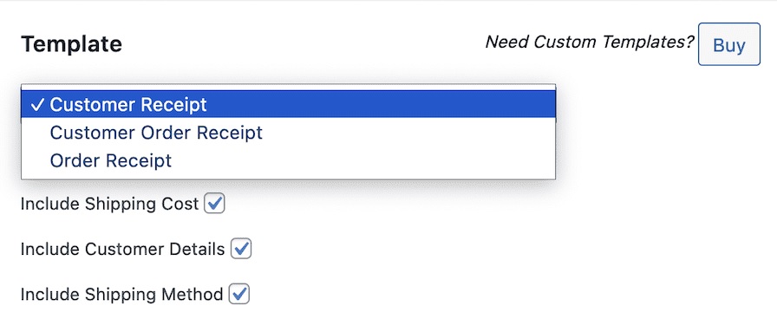777x319 pixels.
Task: Click the highlighted blue row in the template list
Action: point(289,105)
